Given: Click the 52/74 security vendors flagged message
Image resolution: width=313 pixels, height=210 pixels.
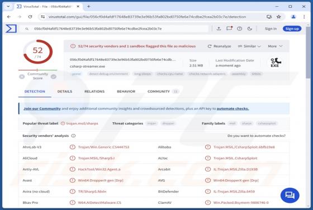Looking at the screenshot, I should coord(137,46).
